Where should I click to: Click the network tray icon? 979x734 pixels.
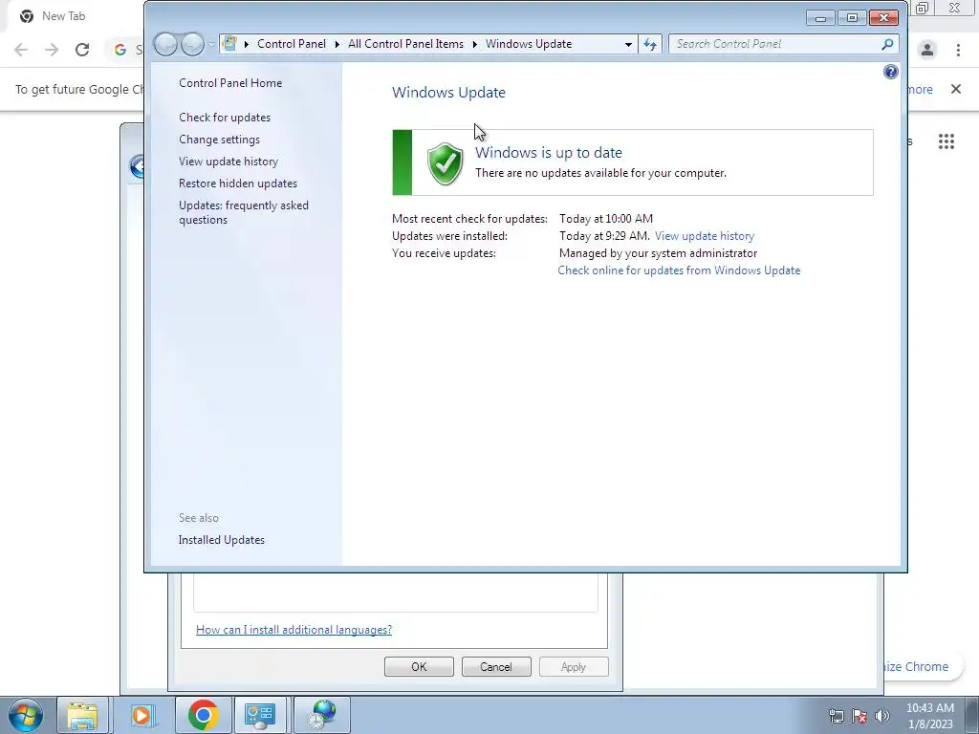pyautogui.click(x=836, y=716)
